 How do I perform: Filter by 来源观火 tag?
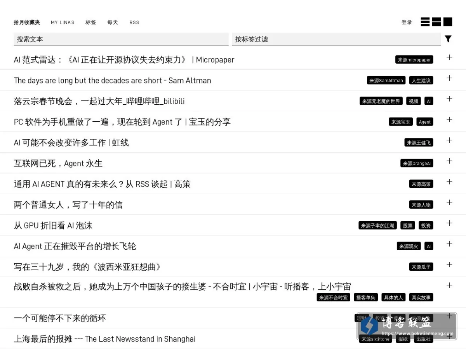(x=409, y=246)
